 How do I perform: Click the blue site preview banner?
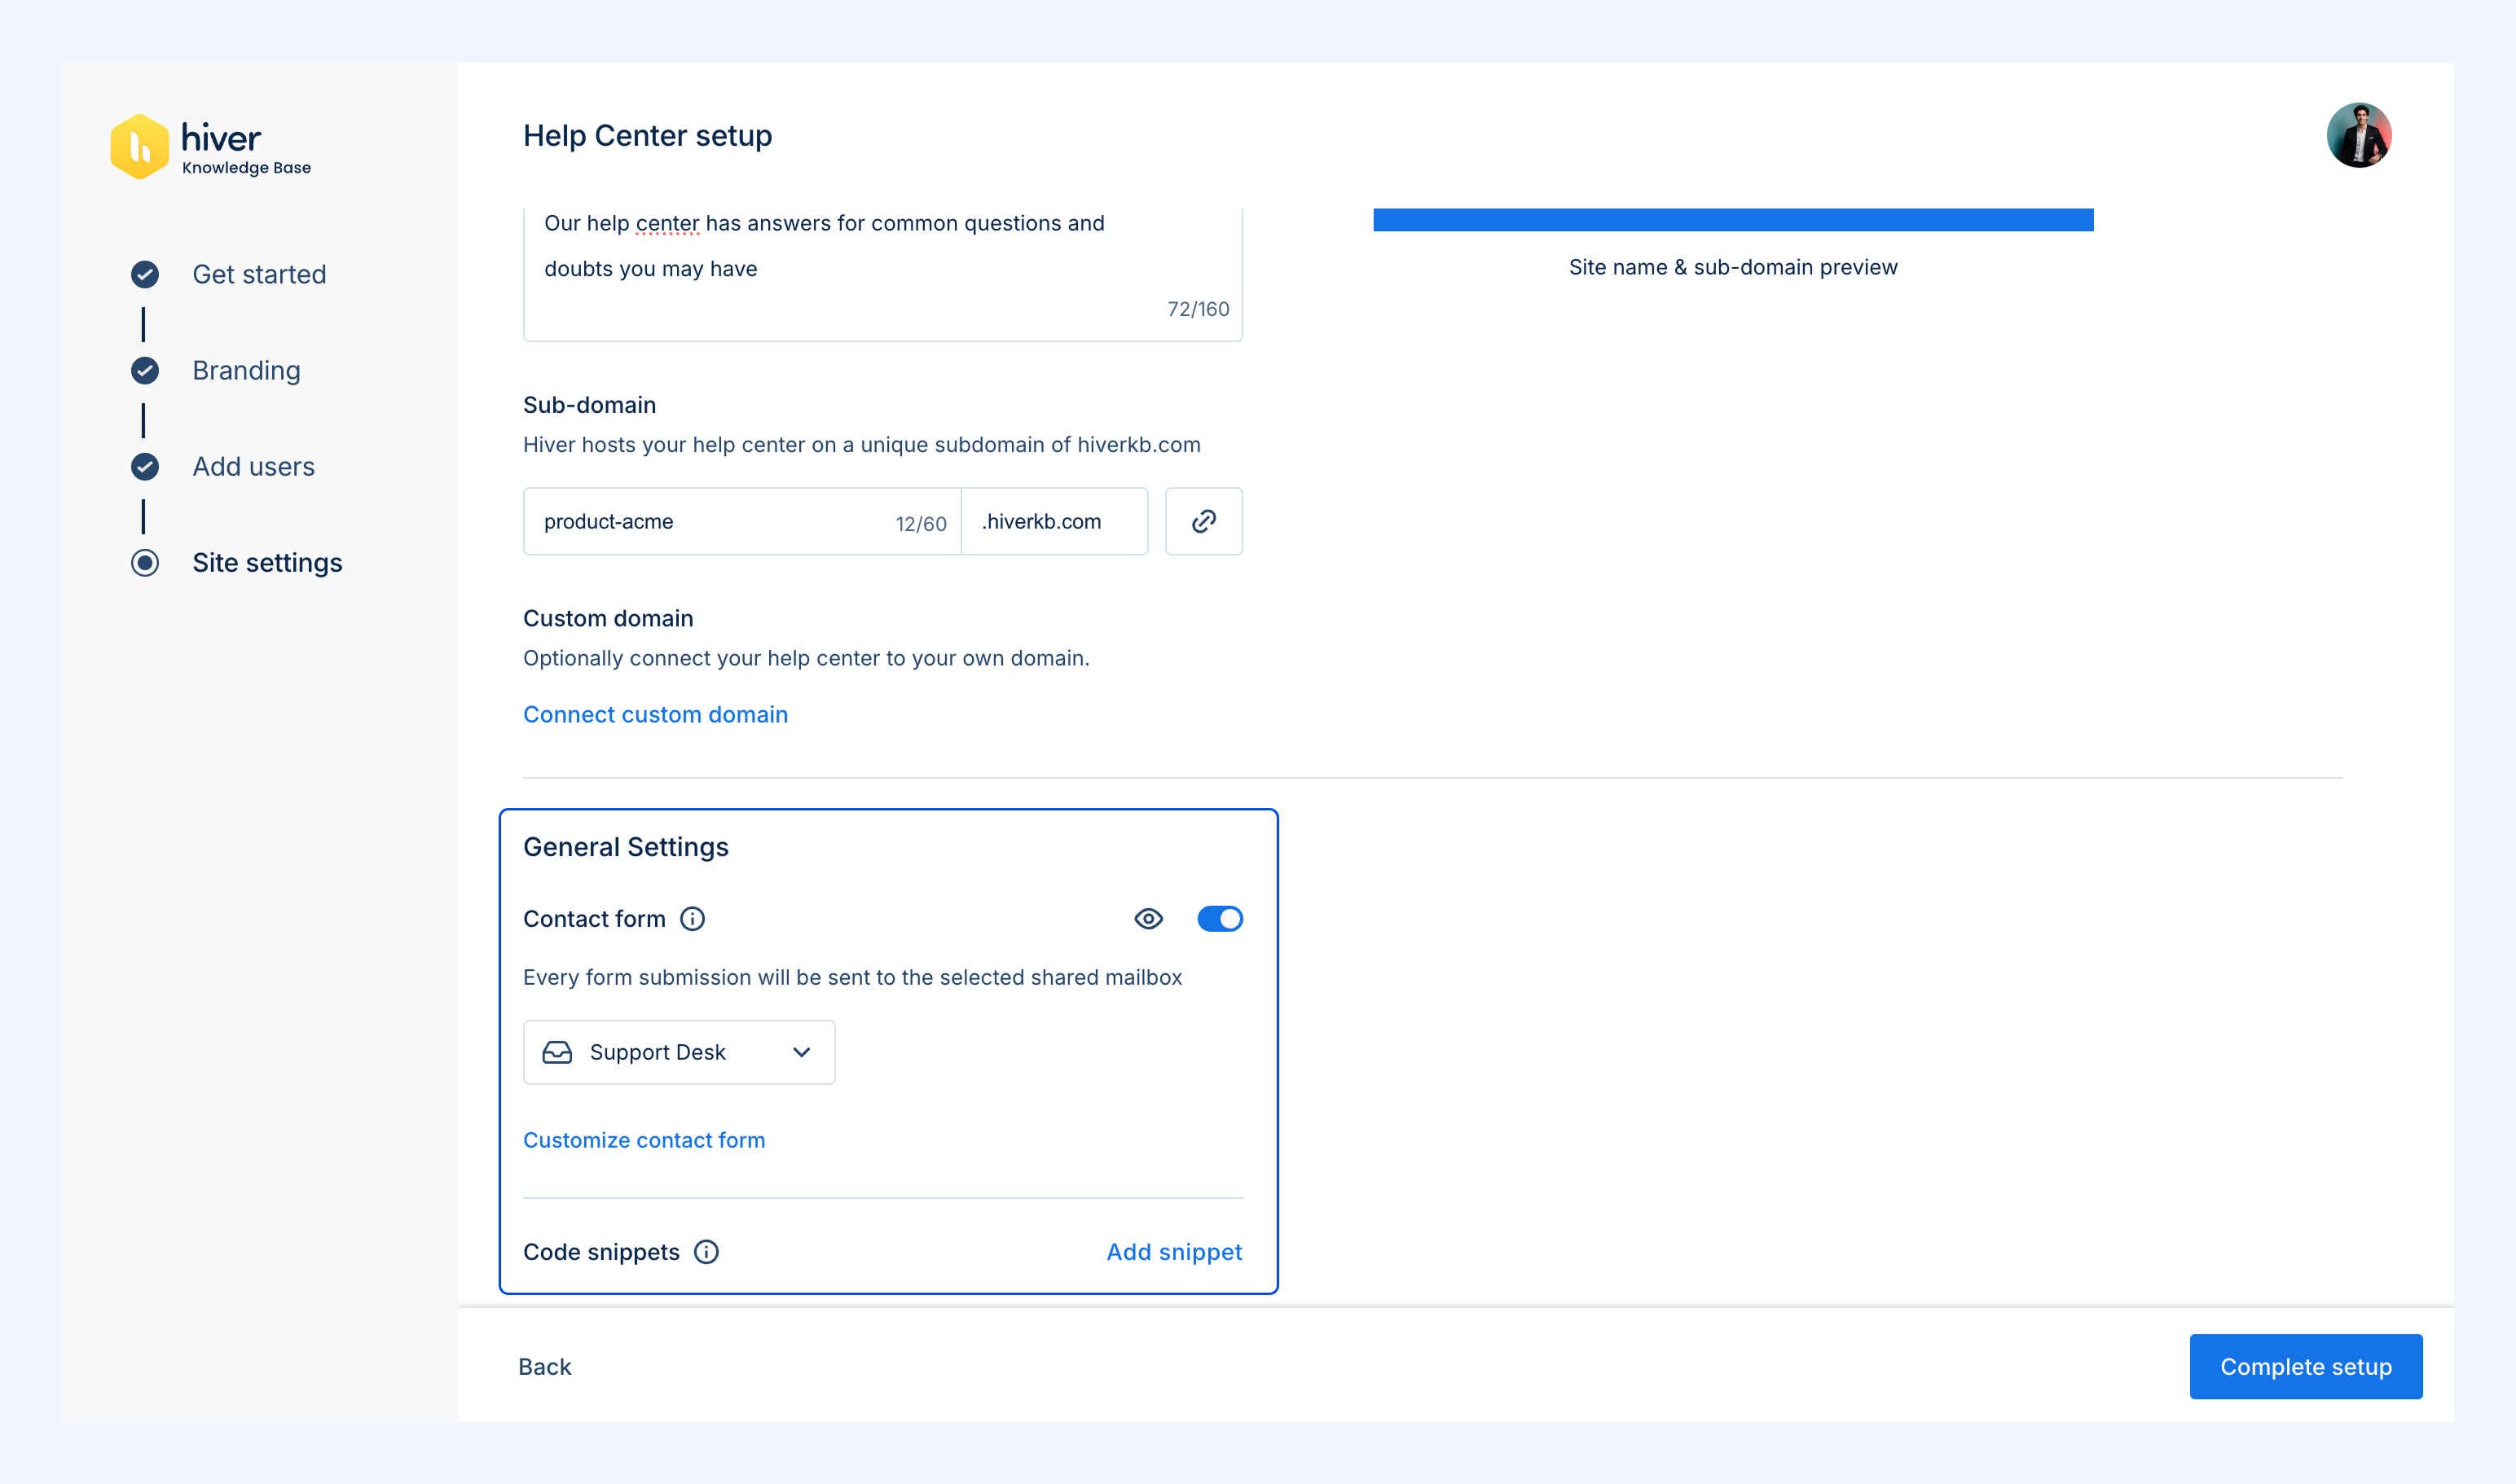(x=1733, y=220)
